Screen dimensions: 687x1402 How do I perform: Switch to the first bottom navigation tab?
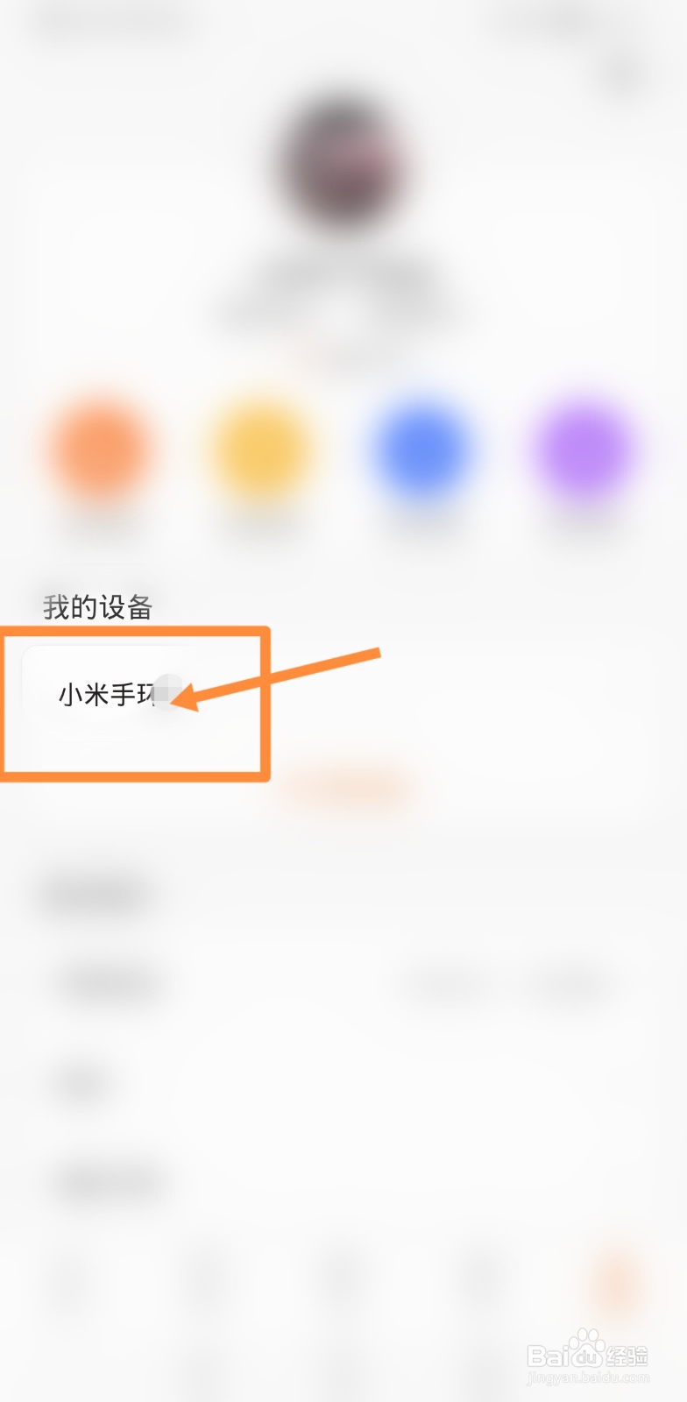[x=68, y=1279]
